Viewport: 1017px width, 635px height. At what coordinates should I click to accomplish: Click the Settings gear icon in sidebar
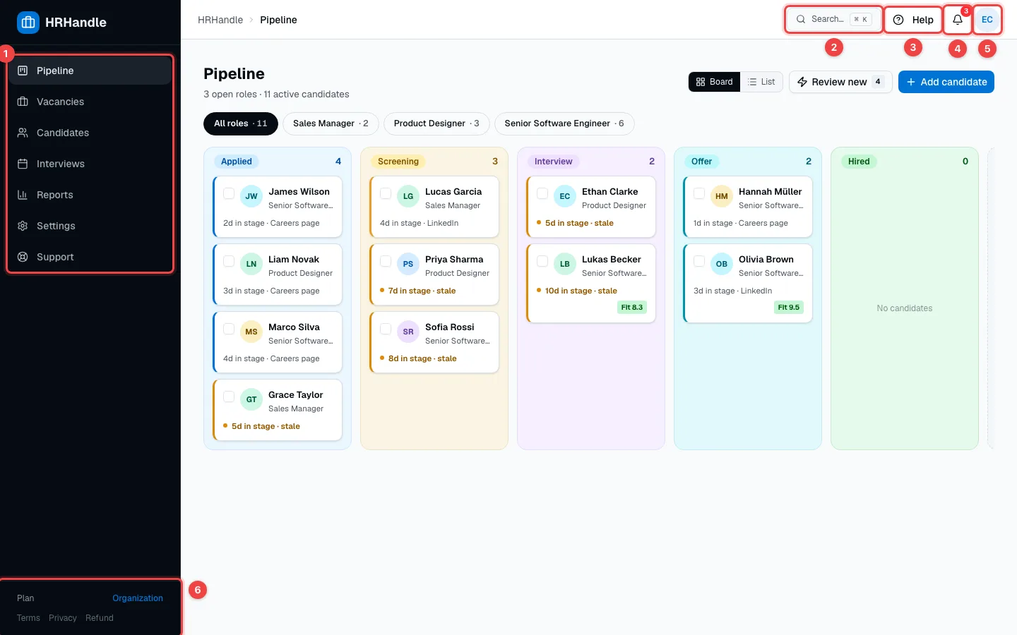click(x=23, y=226)
